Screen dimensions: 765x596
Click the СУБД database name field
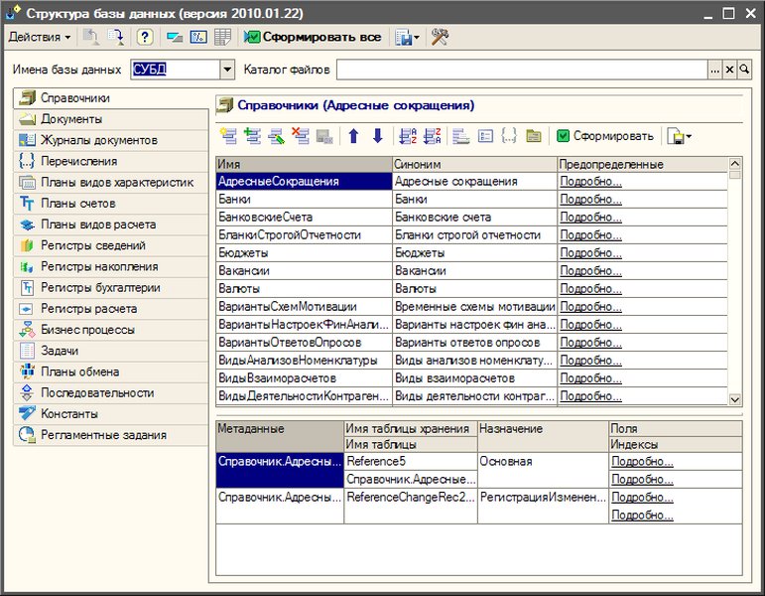pos(176,70)
